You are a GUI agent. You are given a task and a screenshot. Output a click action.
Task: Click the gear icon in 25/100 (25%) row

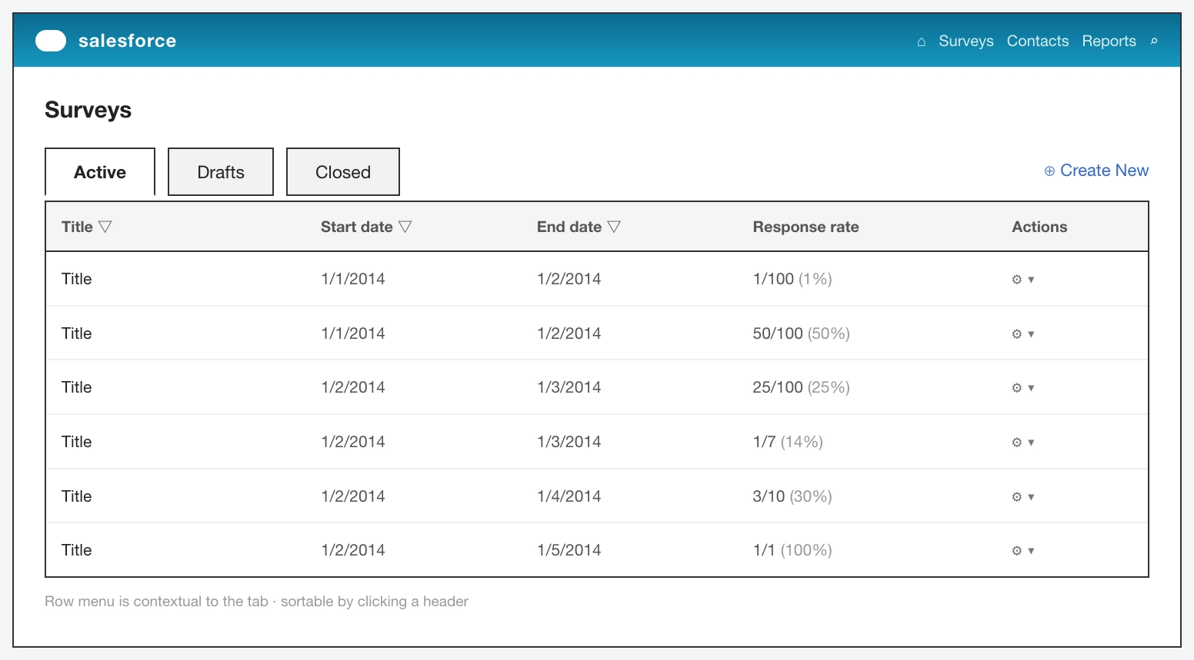pos(1016,388)
